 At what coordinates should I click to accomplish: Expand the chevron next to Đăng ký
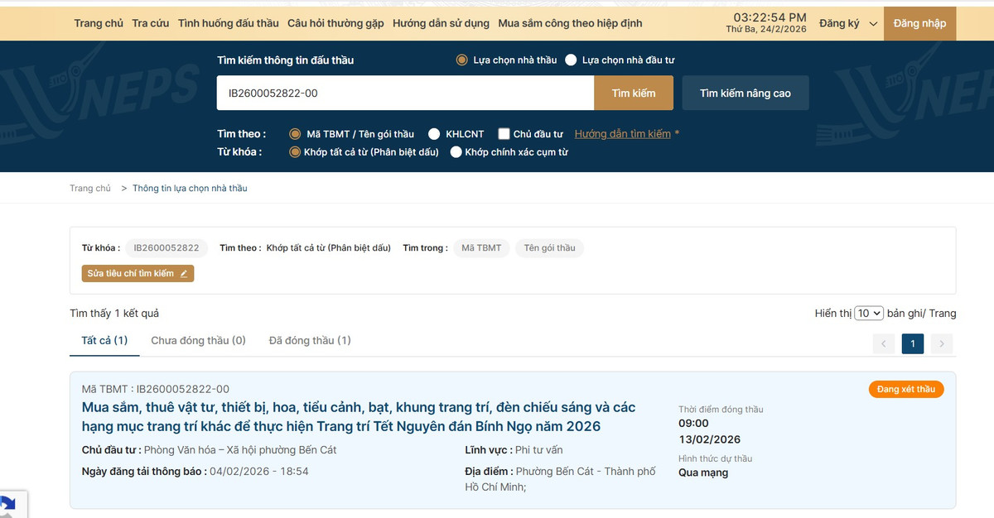(x=873, y=24)
